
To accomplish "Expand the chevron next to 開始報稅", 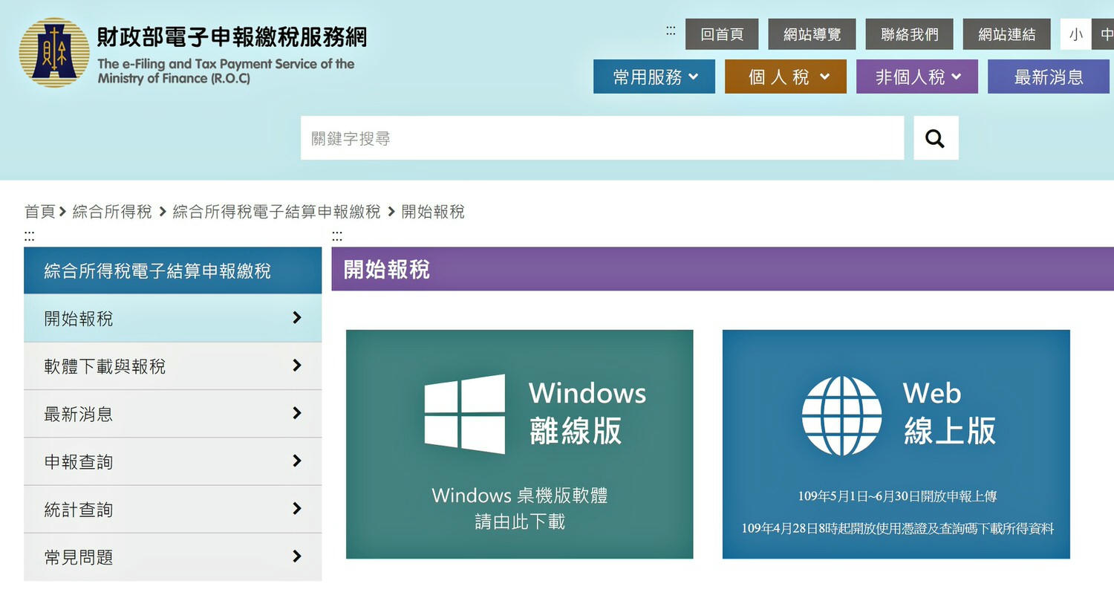I will click(x=297, y=317).
